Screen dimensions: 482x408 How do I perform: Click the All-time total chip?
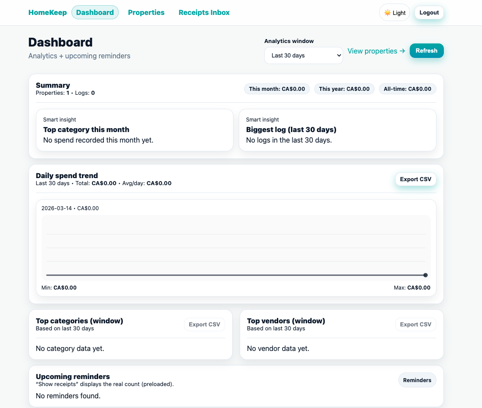point(408,89)
